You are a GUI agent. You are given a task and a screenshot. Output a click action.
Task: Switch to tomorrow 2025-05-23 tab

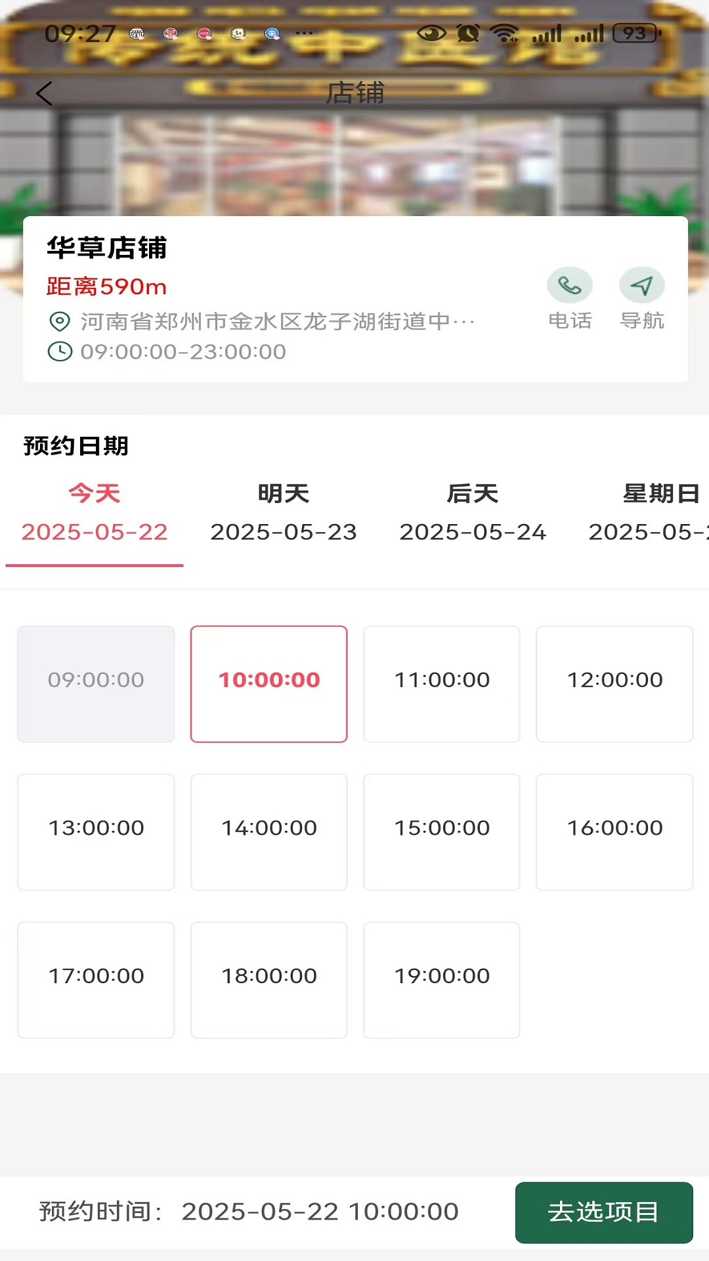[x=284, y=513]
